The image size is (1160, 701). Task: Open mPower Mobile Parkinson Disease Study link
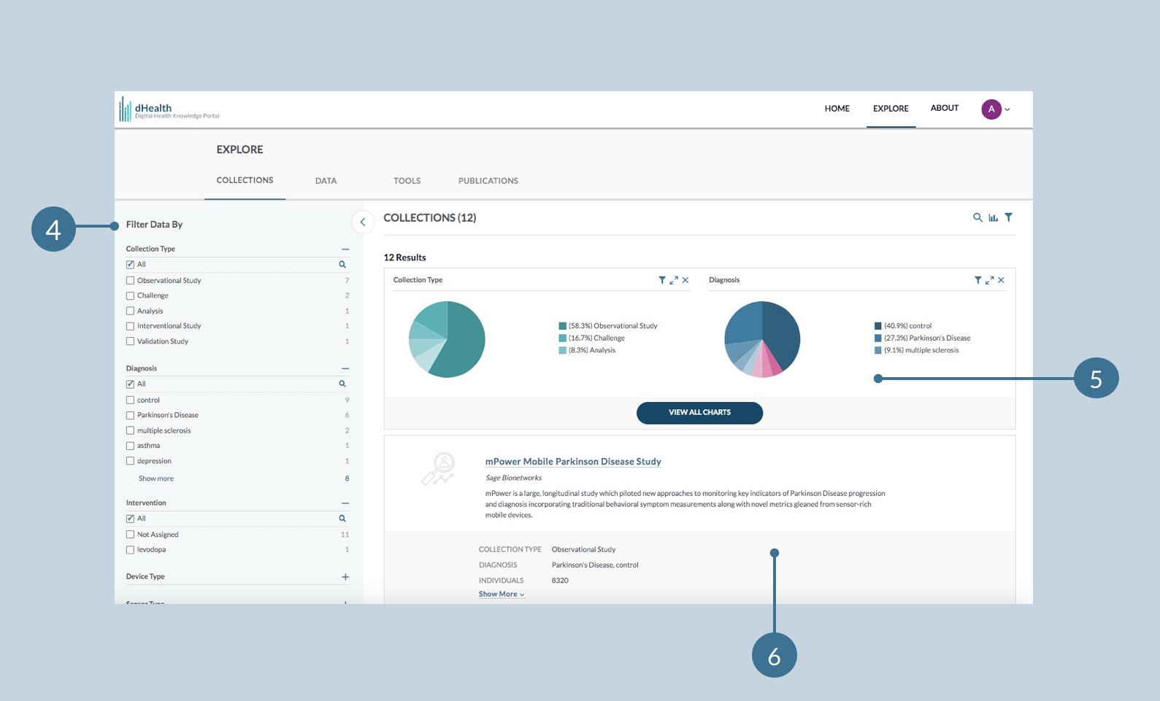pos(573,462)
